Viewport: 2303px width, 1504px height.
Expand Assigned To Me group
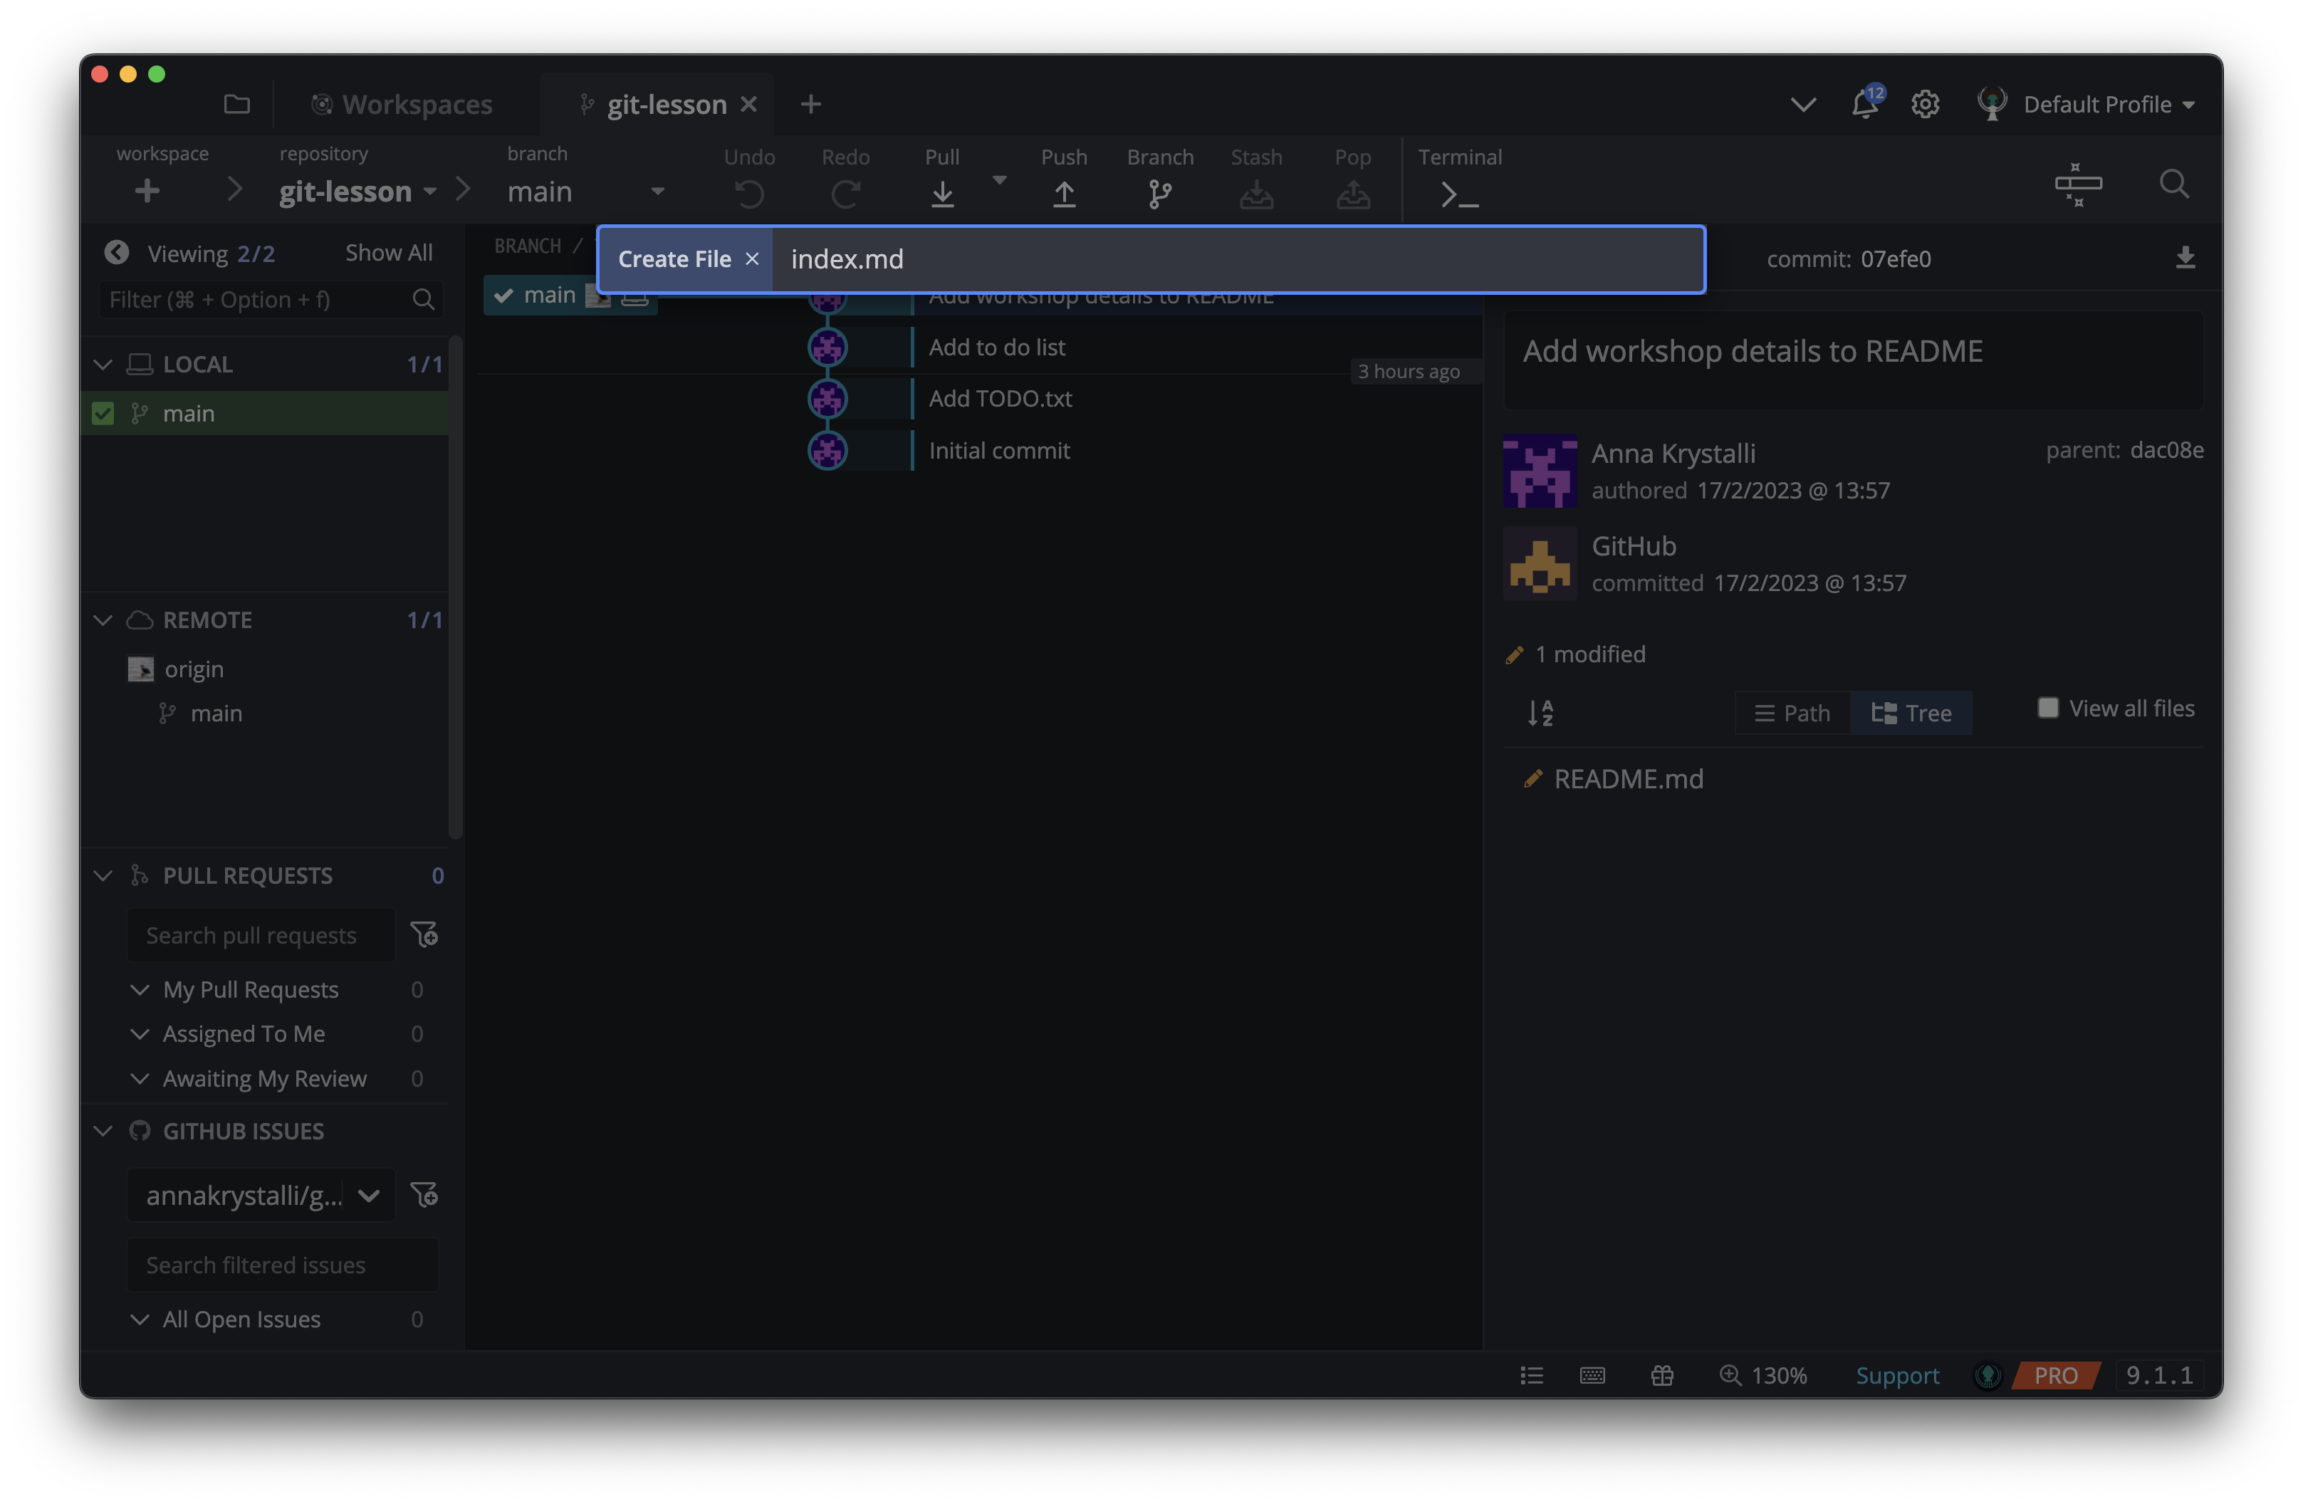point(140,1033)
